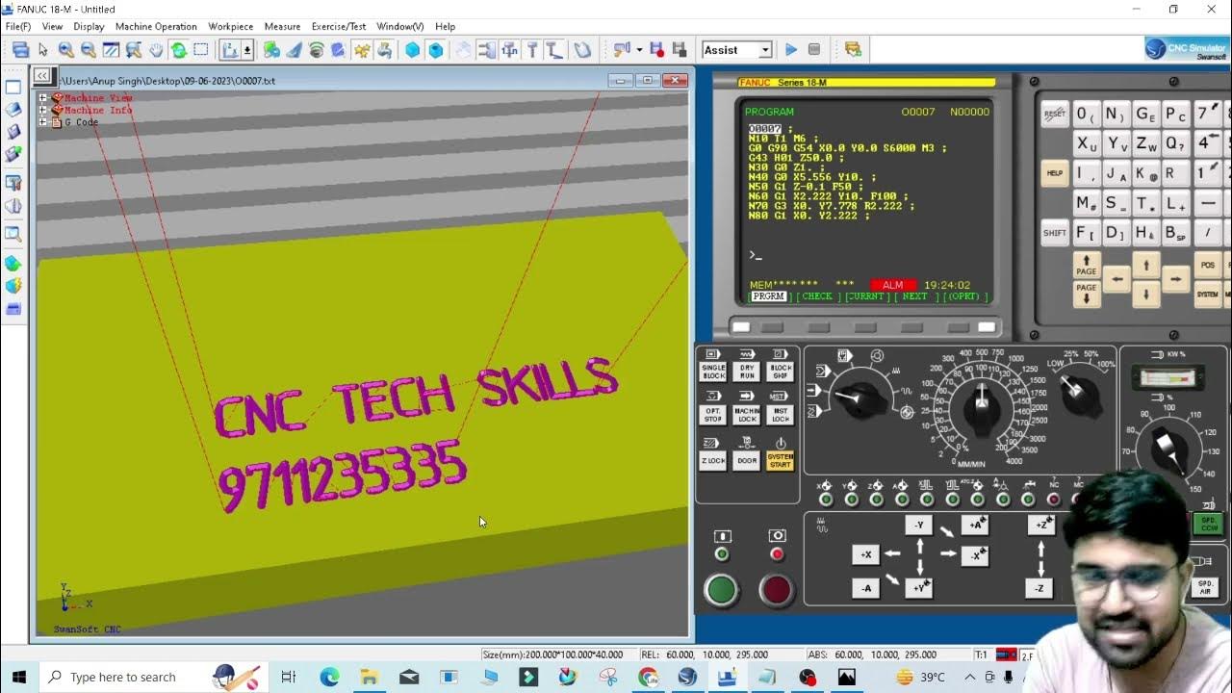Click the dashed rectangle window-zoom icon
This screenshot has height=693, width=1232.
tap(201, 50)
